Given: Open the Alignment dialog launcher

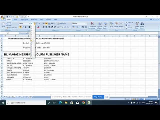Looking at the screenshot, I should point(70,30).
